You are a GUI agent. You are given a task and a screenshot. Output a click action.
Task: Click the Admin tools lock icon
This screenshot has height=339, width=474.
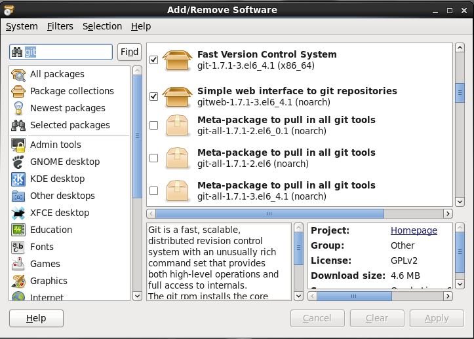pos(18,145)
